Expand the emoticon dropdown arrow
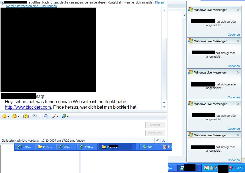The width and height of the screenshot is (245, 173). (x=8, y=117)
